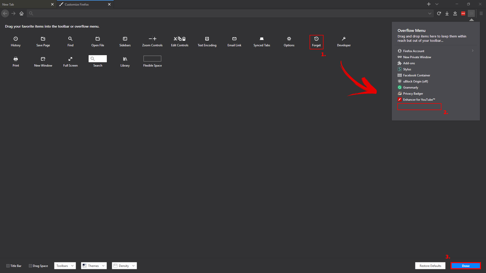This screenshot has width=486, height=273.
Task: Select Add-ons in overflow menu
Action: [436, 63]
